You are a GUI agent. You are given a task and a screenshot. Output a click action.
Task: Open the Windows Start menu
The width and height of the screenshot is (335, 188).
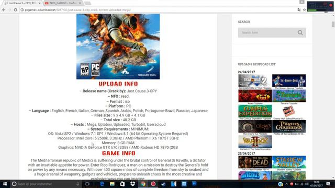coord(5,184)
